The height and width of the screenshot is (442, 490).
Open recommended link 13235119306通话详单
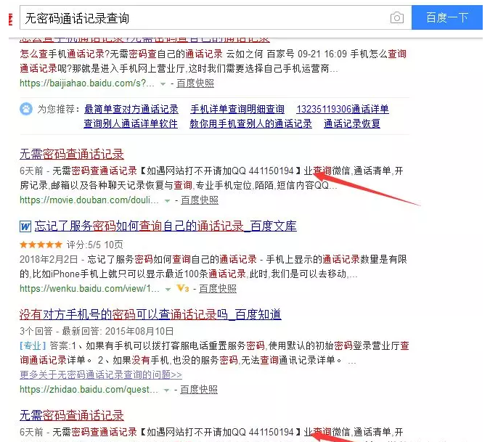click(343, 109)
